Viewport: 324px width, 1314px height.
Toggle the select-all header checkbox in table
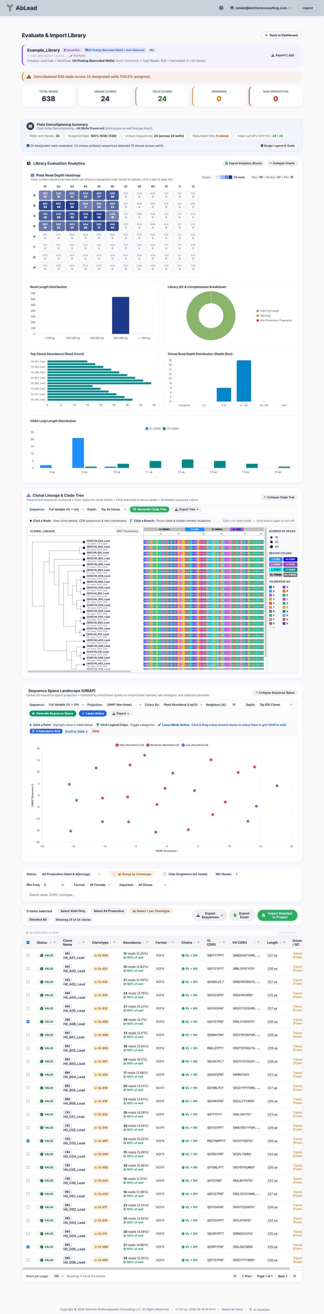click(28, 943)
